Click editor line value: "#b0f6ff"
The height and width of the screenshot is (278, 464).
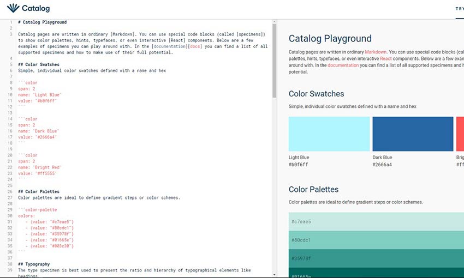37,101
